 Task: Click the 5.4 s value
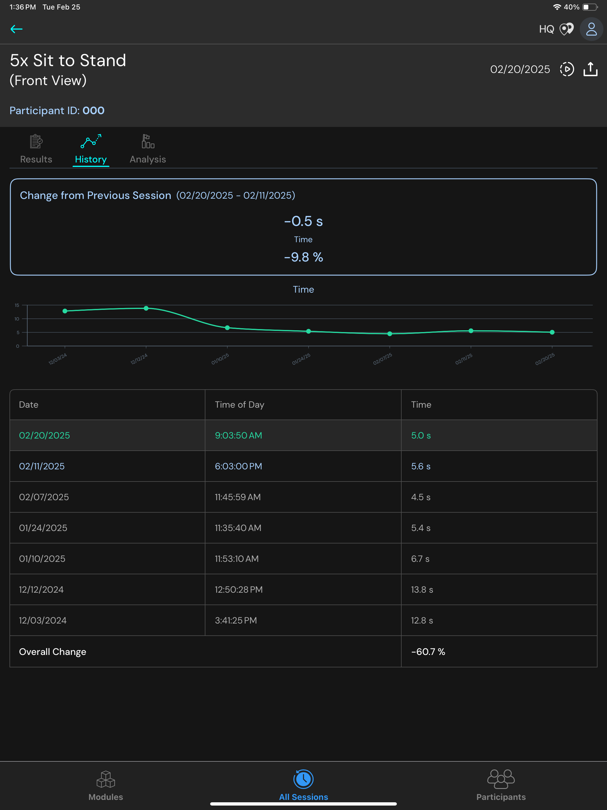point(421,528)
